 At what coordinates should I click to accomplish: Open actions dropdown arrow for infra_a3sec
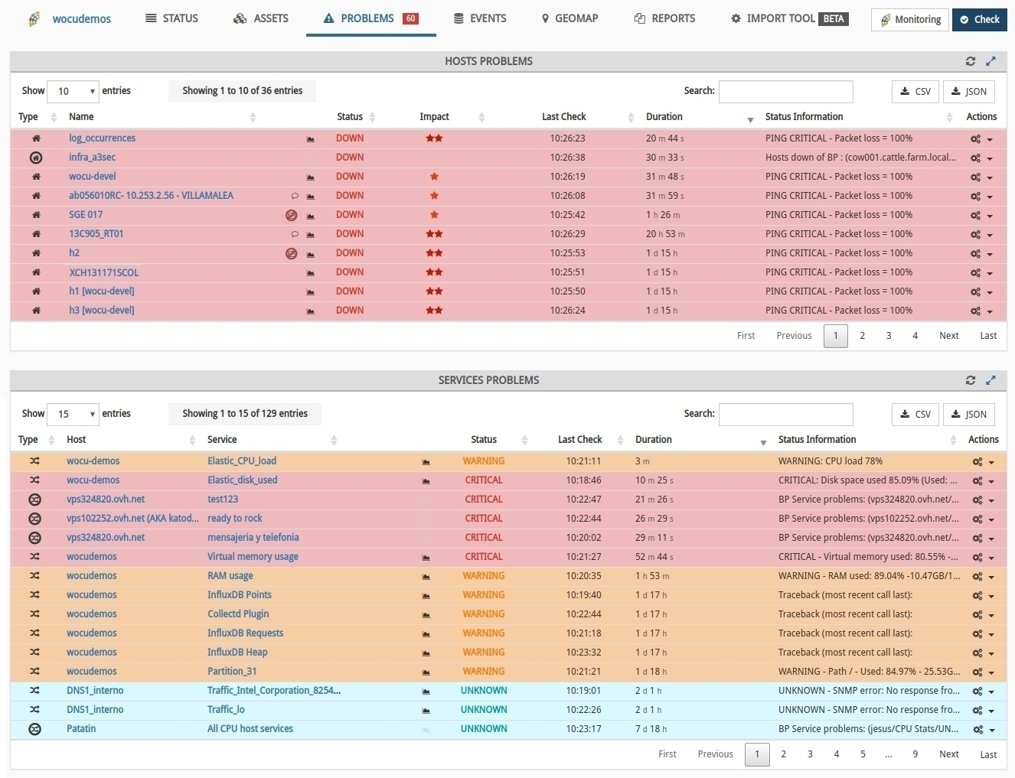[x=990, y=159]
